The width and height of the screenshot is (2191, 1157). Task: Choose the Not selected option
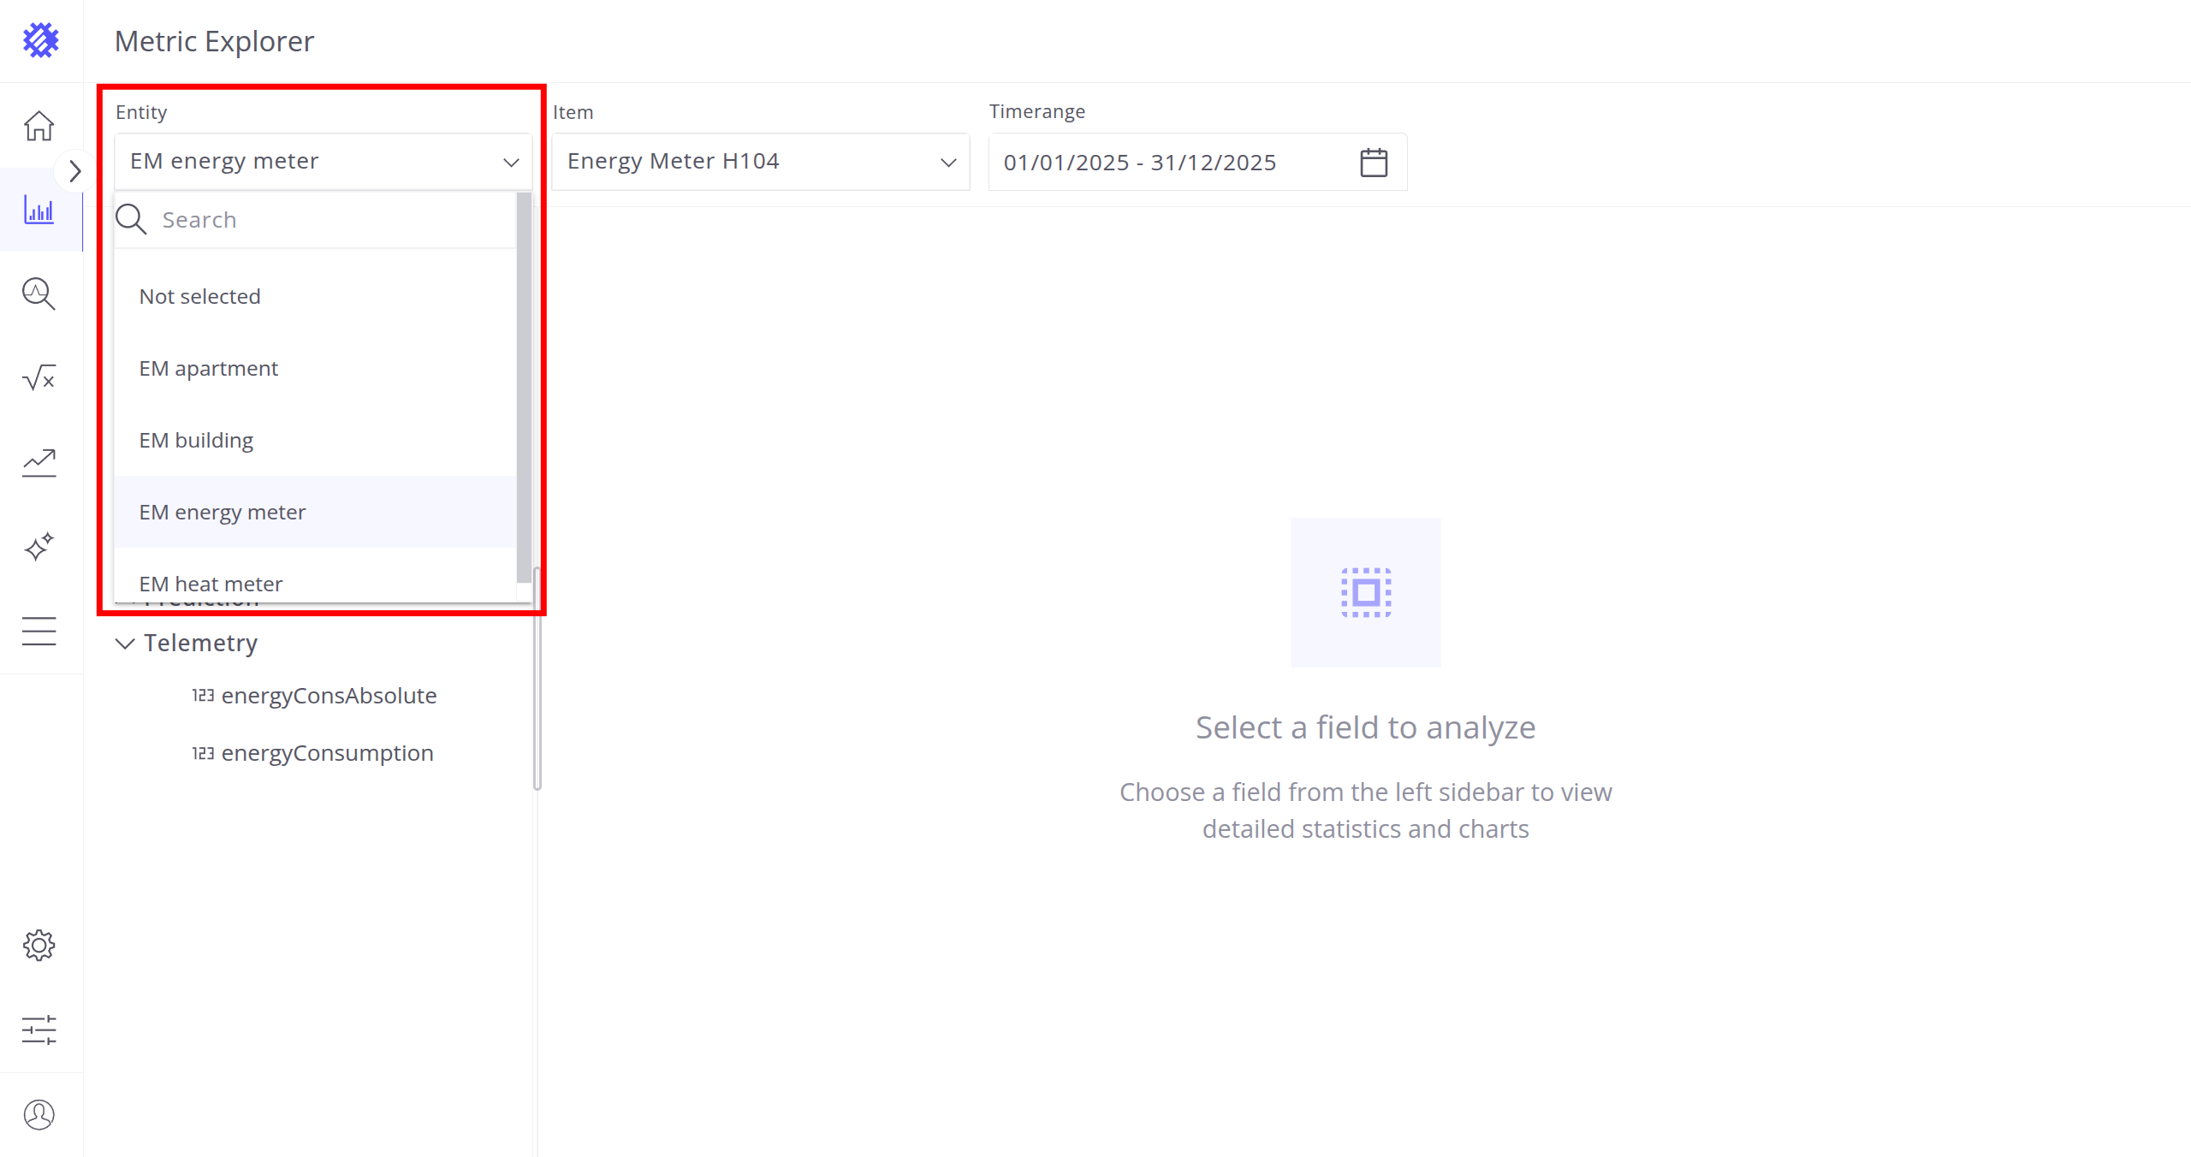199,297
